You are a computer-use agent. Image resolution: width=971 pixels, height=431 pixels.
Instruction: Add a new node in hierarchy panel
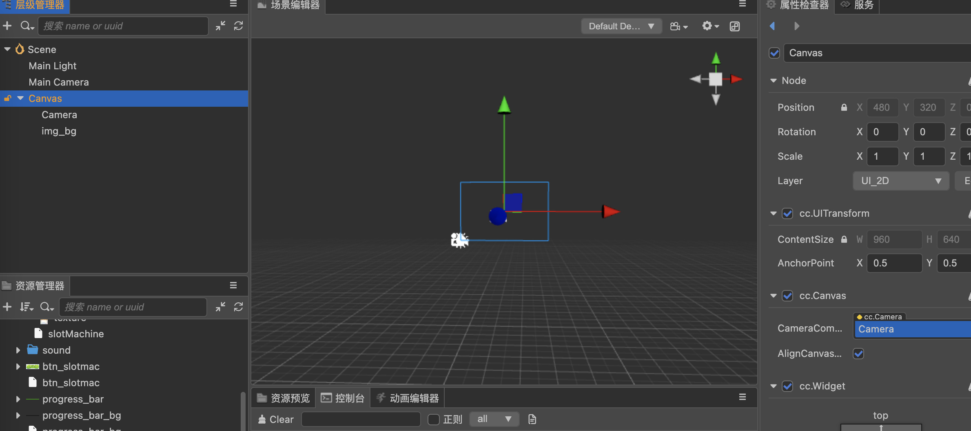pyautogui.click(x=7, y=26)
